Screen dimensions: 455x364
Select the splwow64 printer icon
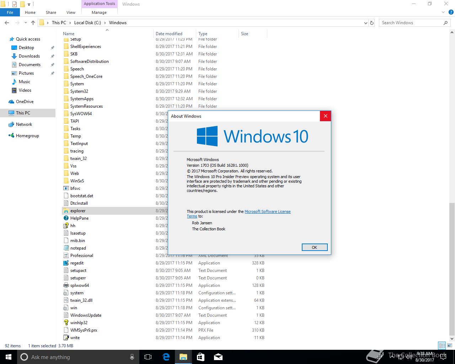(66, 285)
